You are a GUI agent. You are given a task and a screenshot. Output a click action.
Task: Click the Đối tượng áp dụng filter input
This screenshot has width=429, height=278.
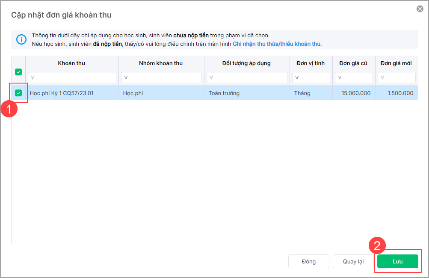click(250, 78)
